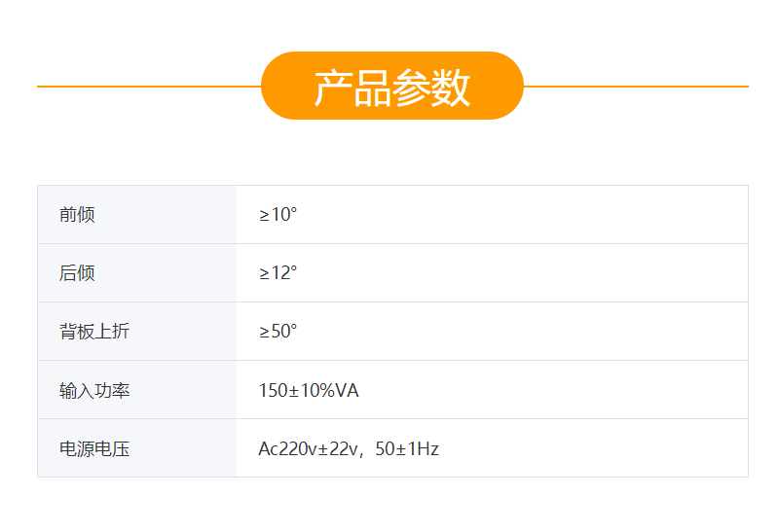Click the 输入功率 parameter label
The image size is (778, 532).
pos(94,390)
